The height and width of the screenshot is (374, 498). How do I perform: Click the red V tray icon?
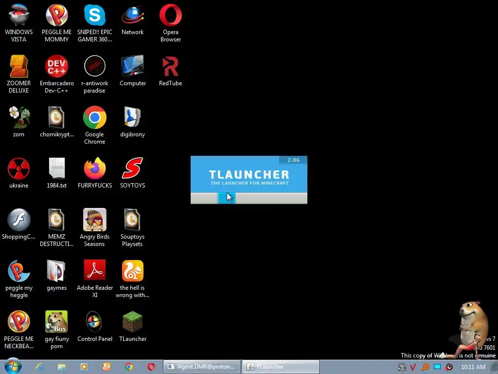point(413,367)
